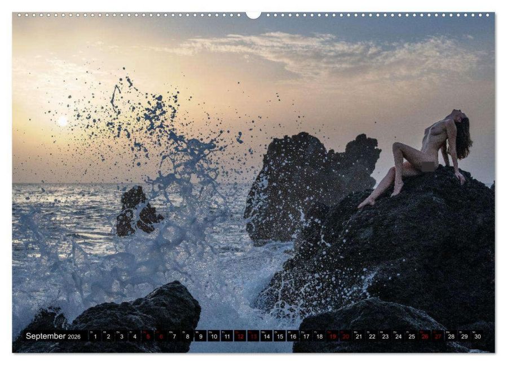Click the September 2026 month label
This screenshot has width=507, height=365.
pyautogui.click(x=53, y=336)
